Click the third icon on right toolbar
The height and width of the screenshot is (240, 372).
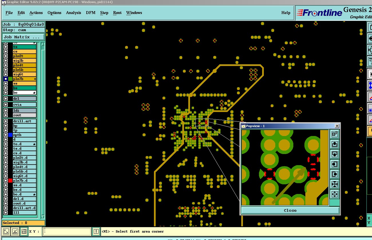[x=370, y=50]
